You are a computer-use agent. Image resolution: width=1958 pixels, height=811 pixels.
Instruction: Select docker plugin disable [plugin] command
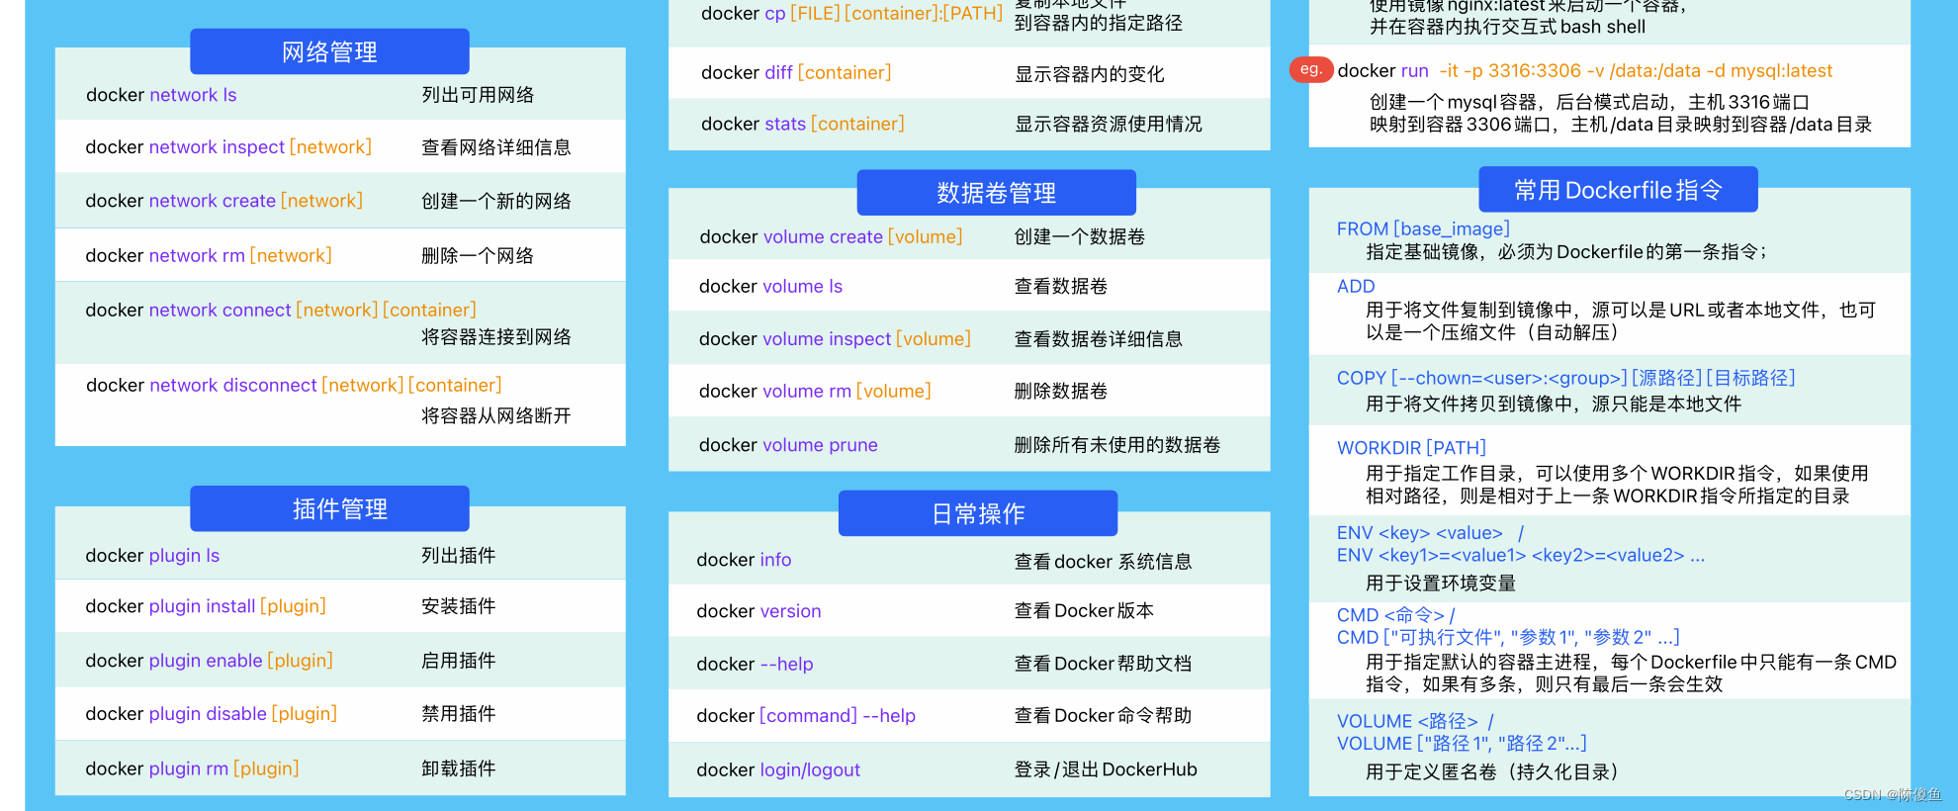click(x=212, y=714)
